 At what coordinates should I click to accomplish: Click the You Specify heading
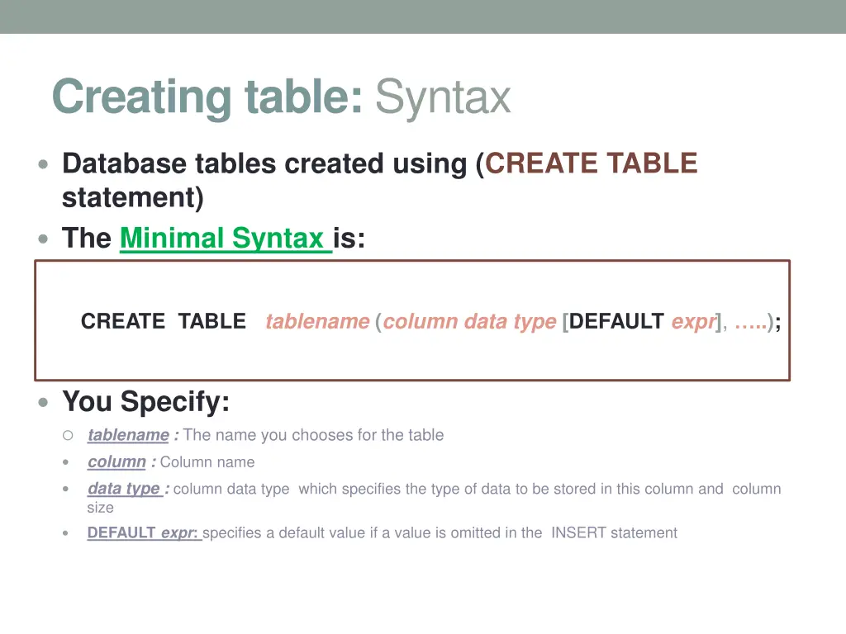pyautogui.click(x=146, y=403)
